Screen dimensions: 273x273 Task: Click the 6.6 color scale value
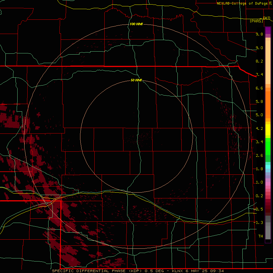point(259,88)
